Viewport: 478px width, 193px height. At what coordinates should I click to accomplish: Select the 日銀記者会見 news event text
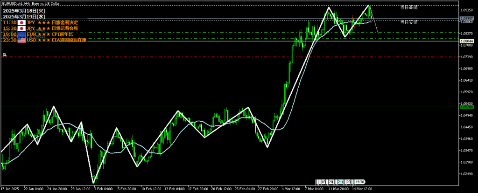pos(64,28)
